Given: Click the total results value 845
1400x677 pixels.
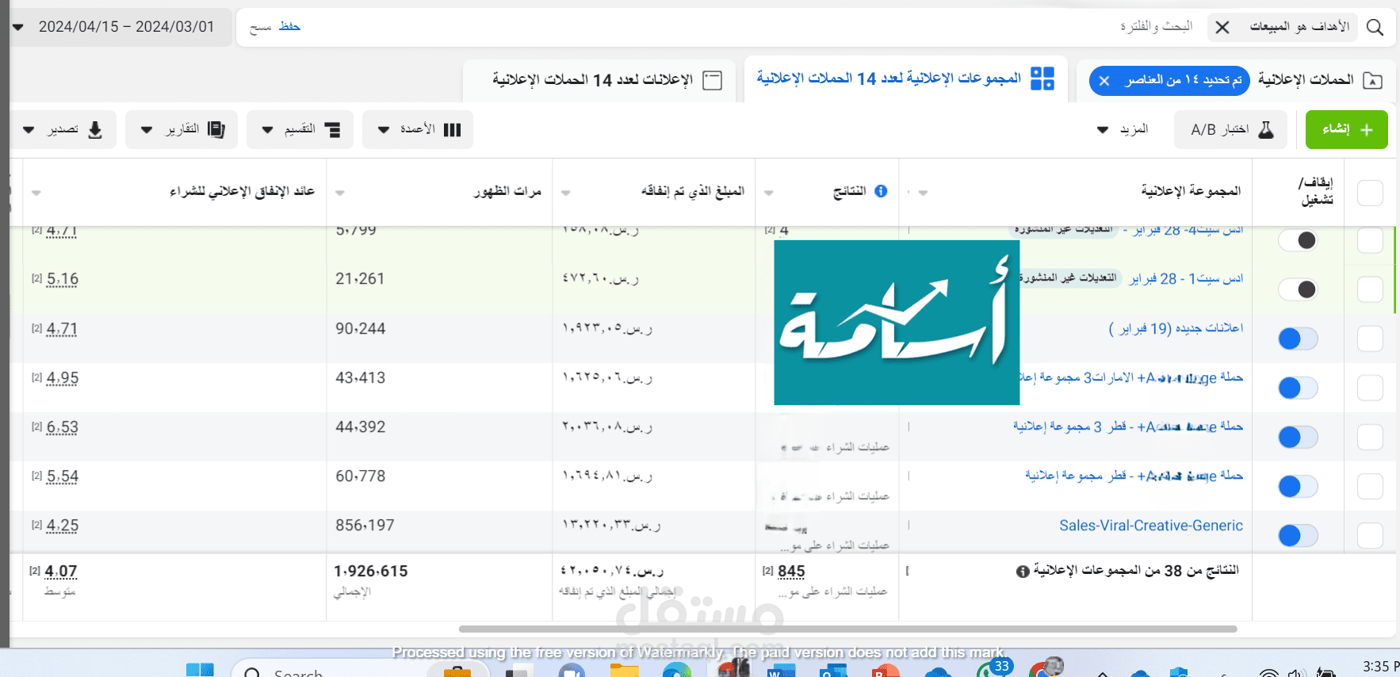Looking at the screenshot, I should (x=791, y=572).
